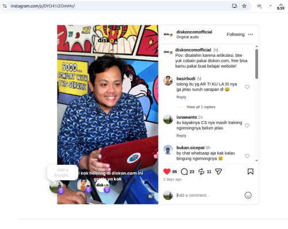Like bukan.sicepat's comment with the heart

point(247,156)
